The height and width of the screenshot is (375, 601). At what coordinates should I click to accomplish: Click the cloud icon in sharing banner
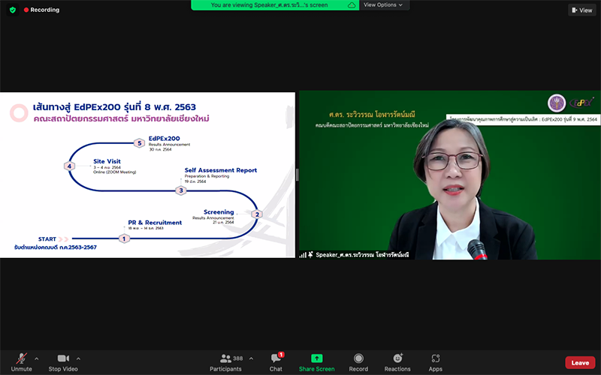coord(351,5)
